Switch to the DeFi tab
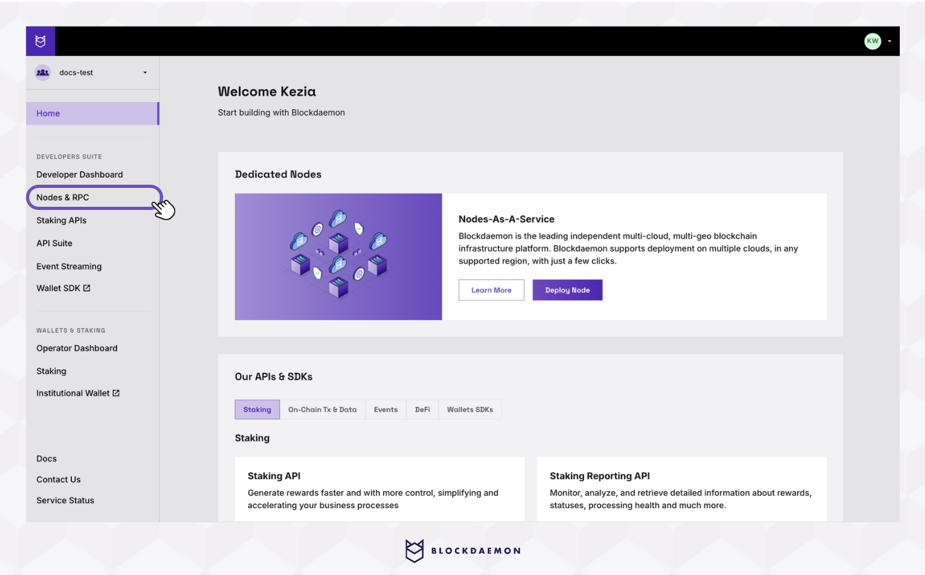The width and height of the screenshot is (925, 575). click(x=422, y=410)
